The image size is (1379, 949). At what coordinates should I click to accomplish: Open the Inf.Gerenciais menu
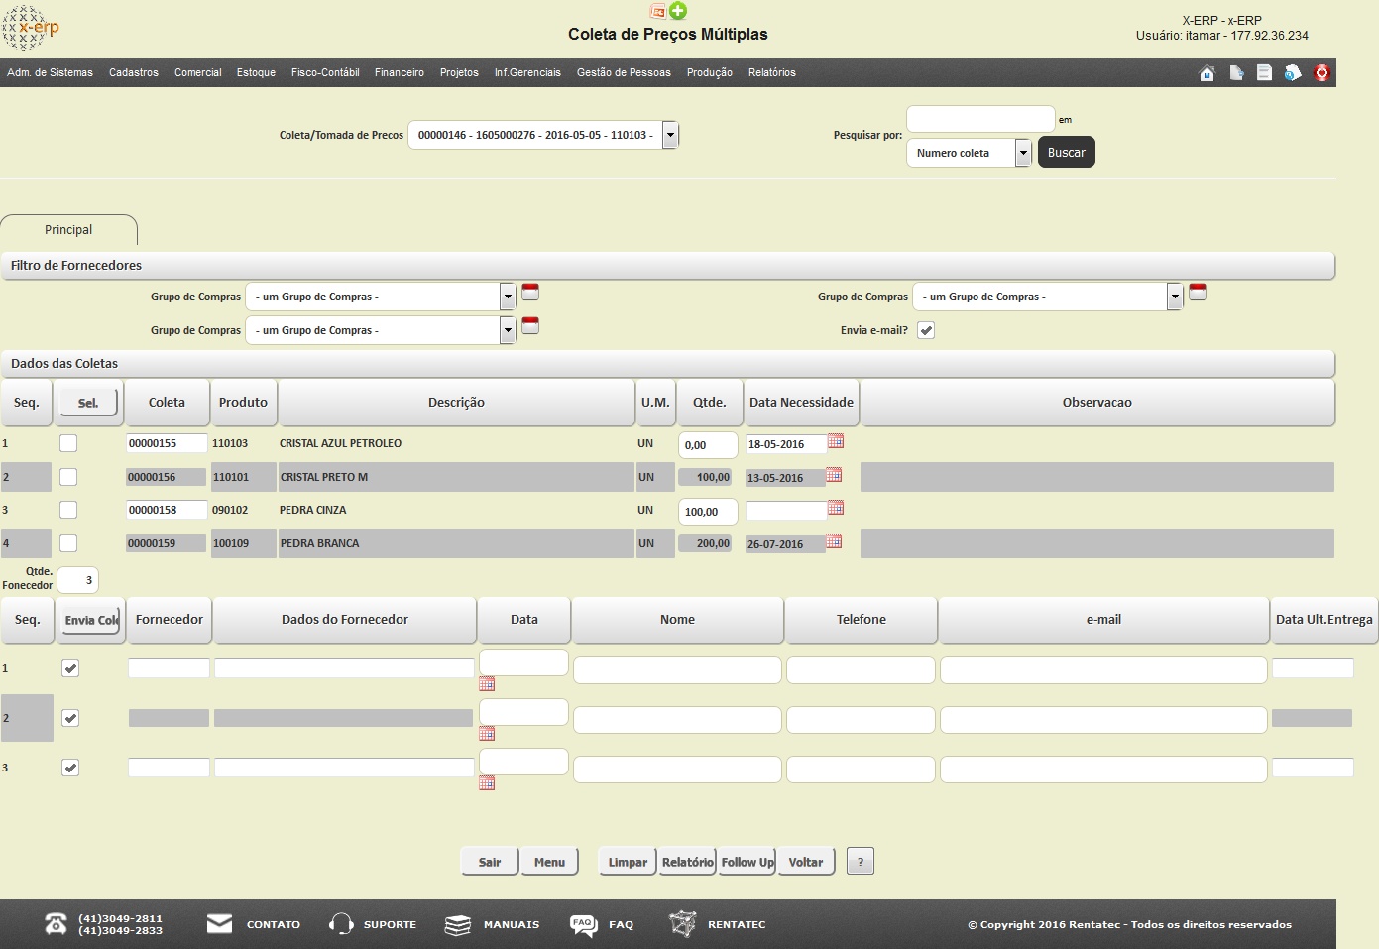click(527, 72)
